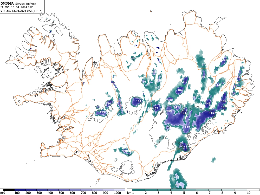Viewport: 260px width, 195px height.
Task: Click the black swatch on the meter scale
Action: coord(9,190)
